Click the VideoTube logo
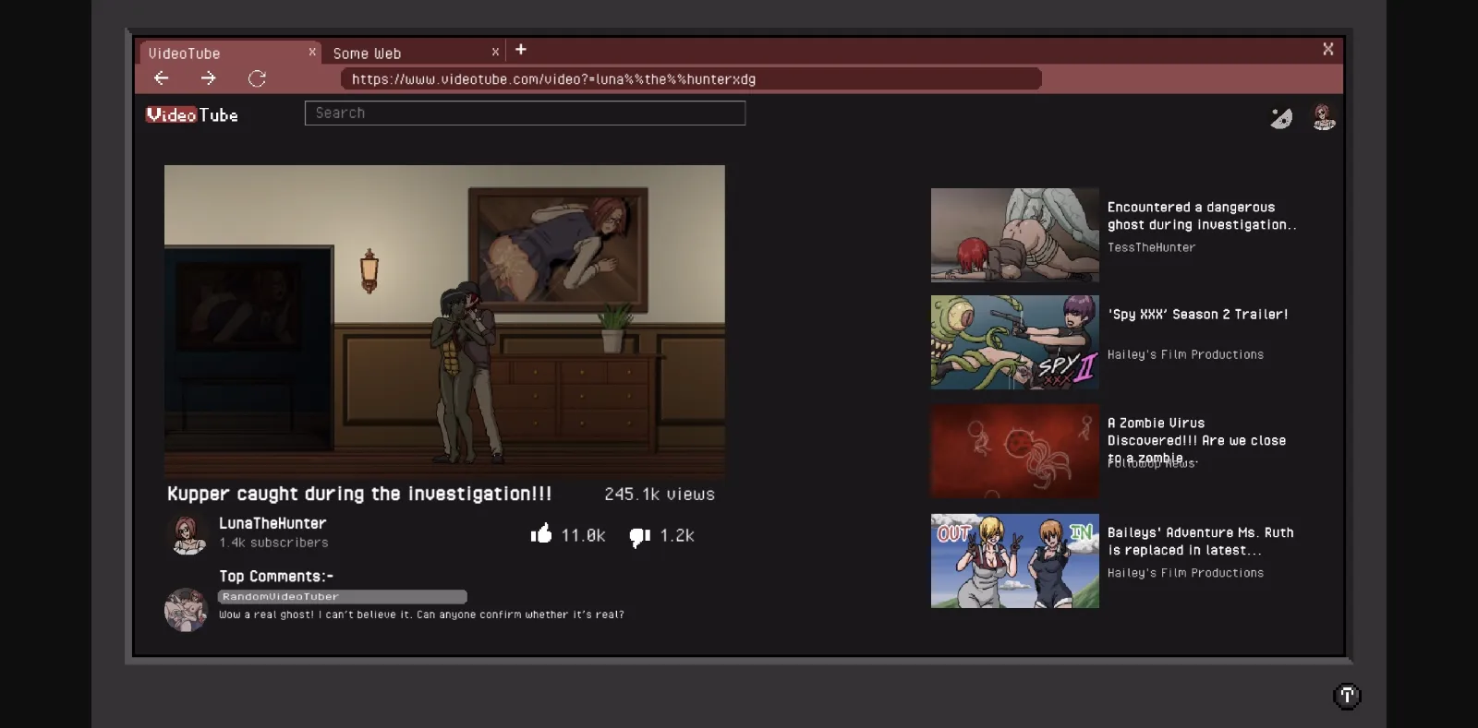Viewport: 1478px width, 728px height. (192, 115)
